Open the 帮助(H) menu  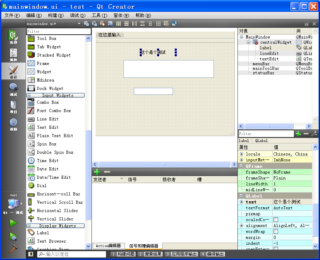pos(143,15)
